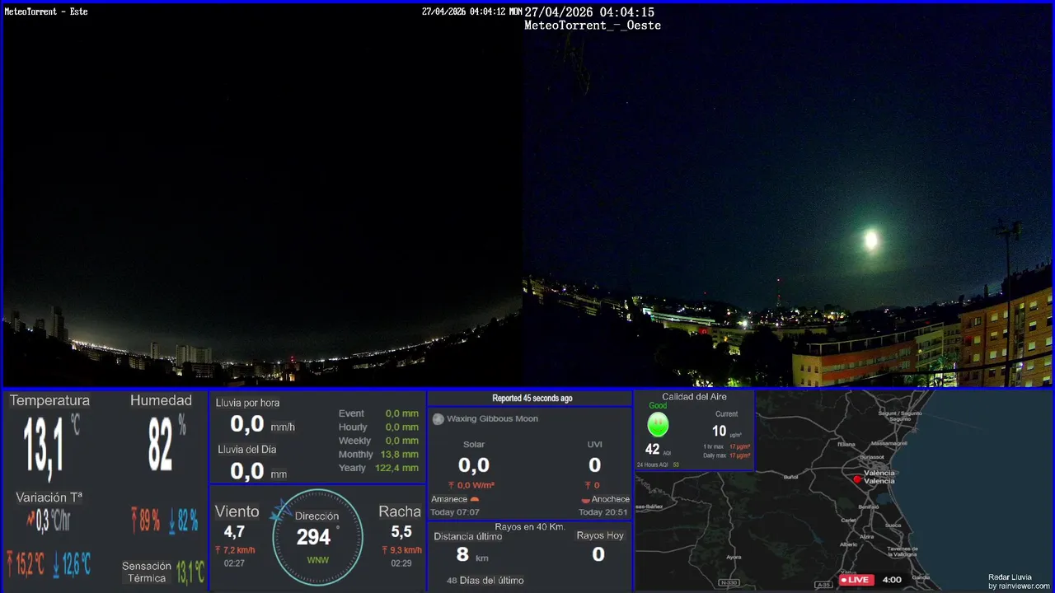1055x593 pixels.
Task: Click the temperature trend arrow next to 0,3 °C/hr
Action: [x=30, y=521]
